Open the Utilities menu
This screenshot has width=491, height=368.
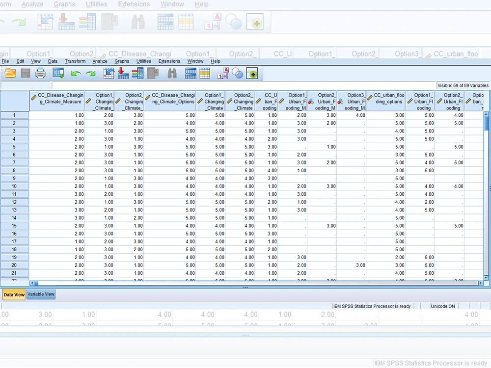coord(144,61)
